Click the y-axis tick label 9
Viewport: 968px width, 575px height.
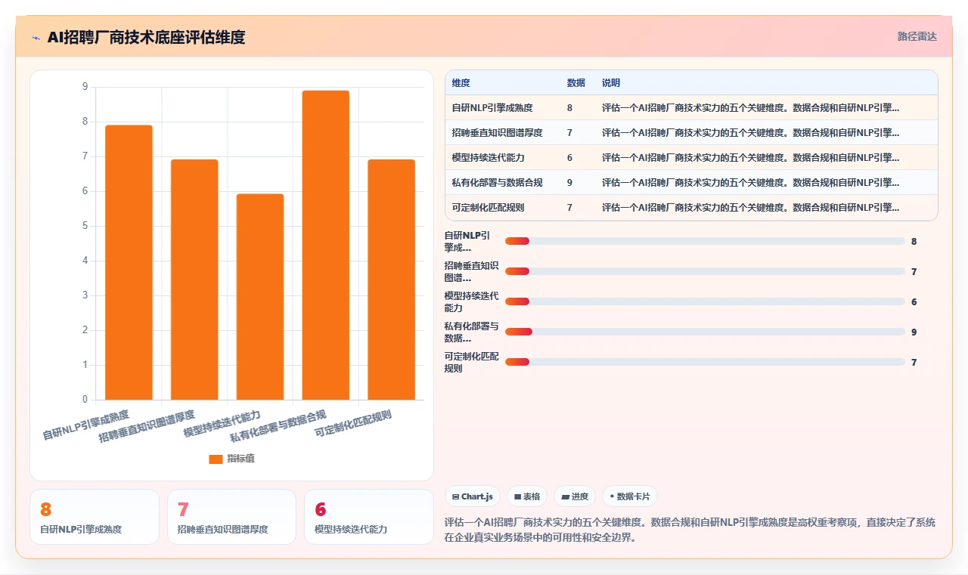[x=85, y=87]
